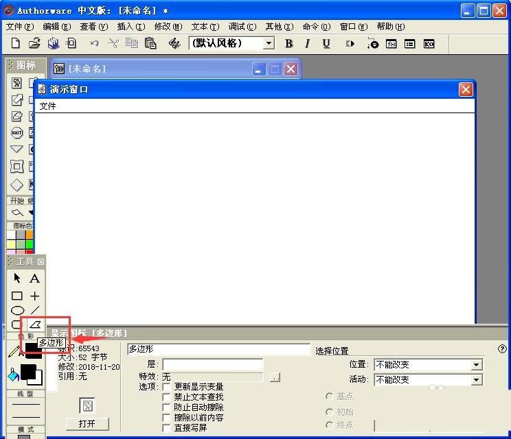
Task: Enable 禁止文本查找 checkbox
Action: pos(166,397)
